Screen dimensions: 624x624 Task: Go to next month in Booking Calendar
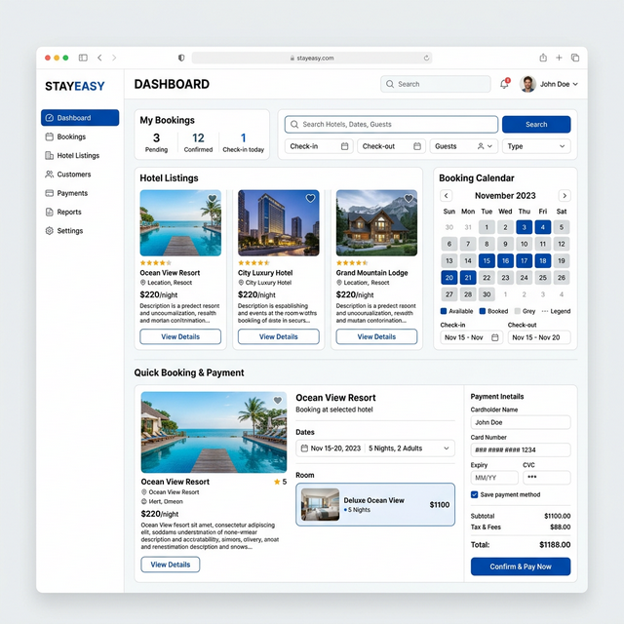click(x=565, y=195)
